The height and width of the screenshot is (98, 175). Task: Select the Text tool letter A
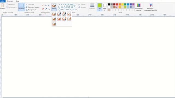[x=49, y=5]
